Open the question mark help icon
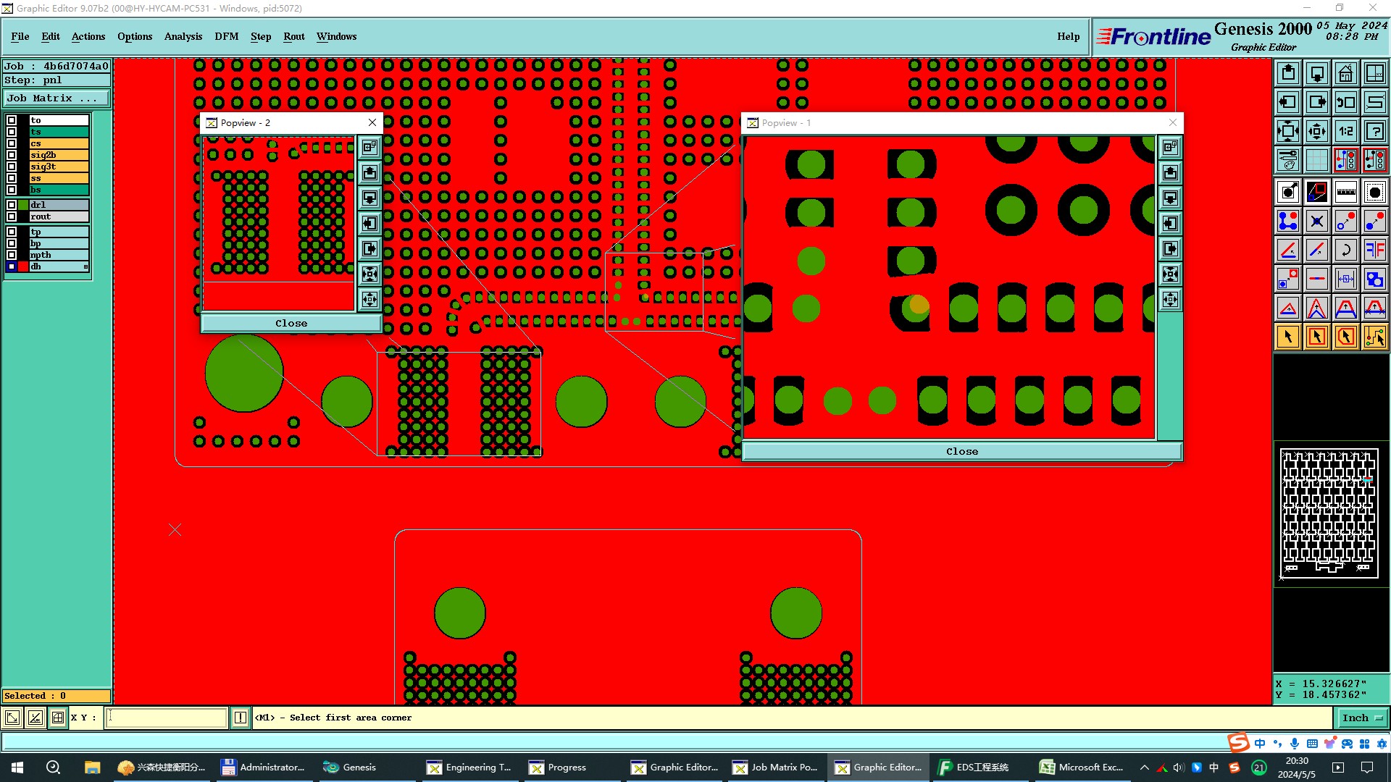Screen dimensions: 1391x782 point(1374,131)
